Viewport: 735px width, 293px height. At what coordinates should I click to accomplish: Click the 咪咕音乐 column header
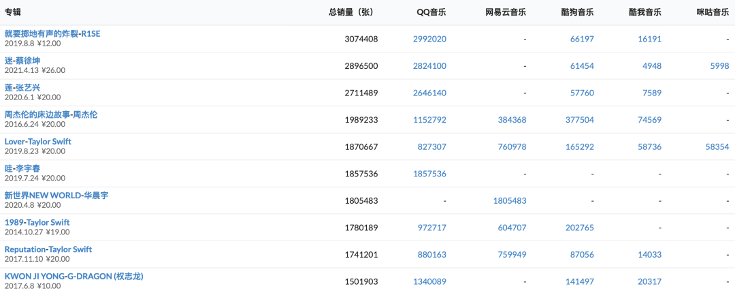tap(712, 12)
